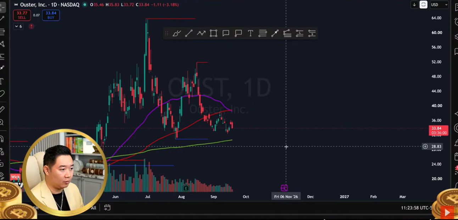458x220 pixels.
Task: Click the red SELL 33.77 button
Action: [22, 15]
